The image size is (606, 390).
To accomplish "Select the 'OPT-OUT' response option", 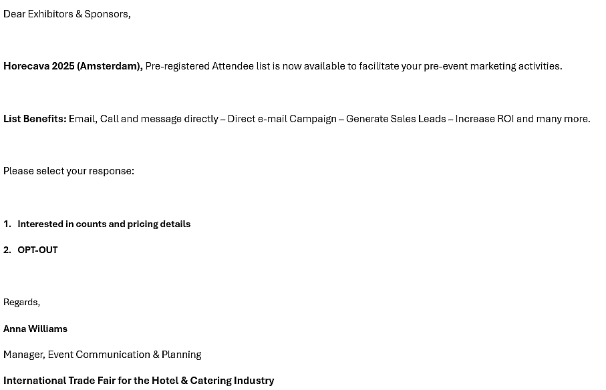I will click(x=37, y=250).
